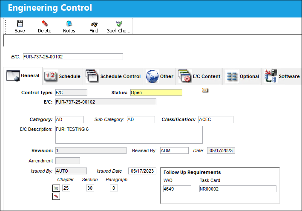Click the Chapter field showing 25
This screenshot has width=302, height=211.
coord(66,188)
